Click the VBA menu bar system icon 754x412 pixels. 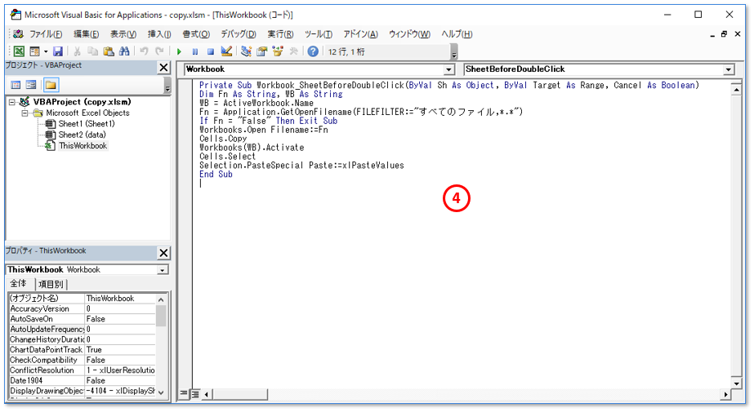18,34
